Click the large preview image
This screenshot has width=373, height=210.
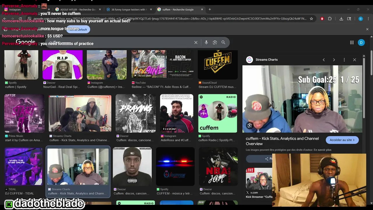click(302, 99)
